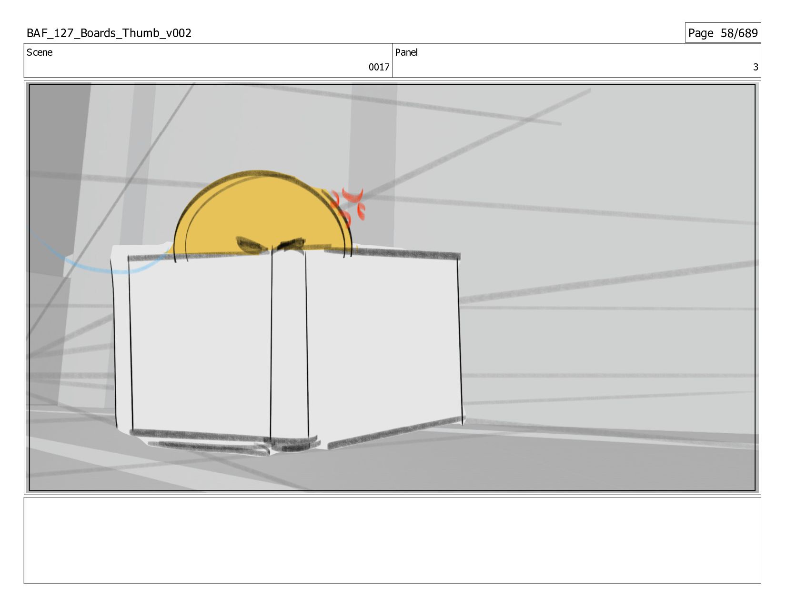The image size is (786, 607).
Task: Click the panel number 3
Action: (x=755, y=67)
